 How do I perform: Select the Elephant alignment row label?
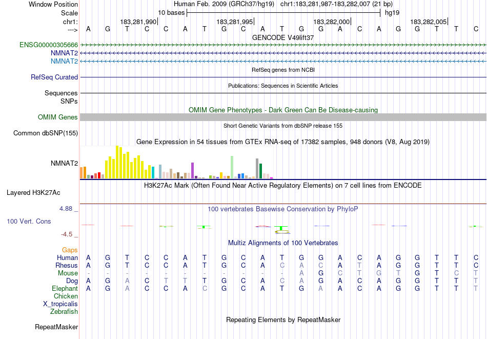coord(65,288)
